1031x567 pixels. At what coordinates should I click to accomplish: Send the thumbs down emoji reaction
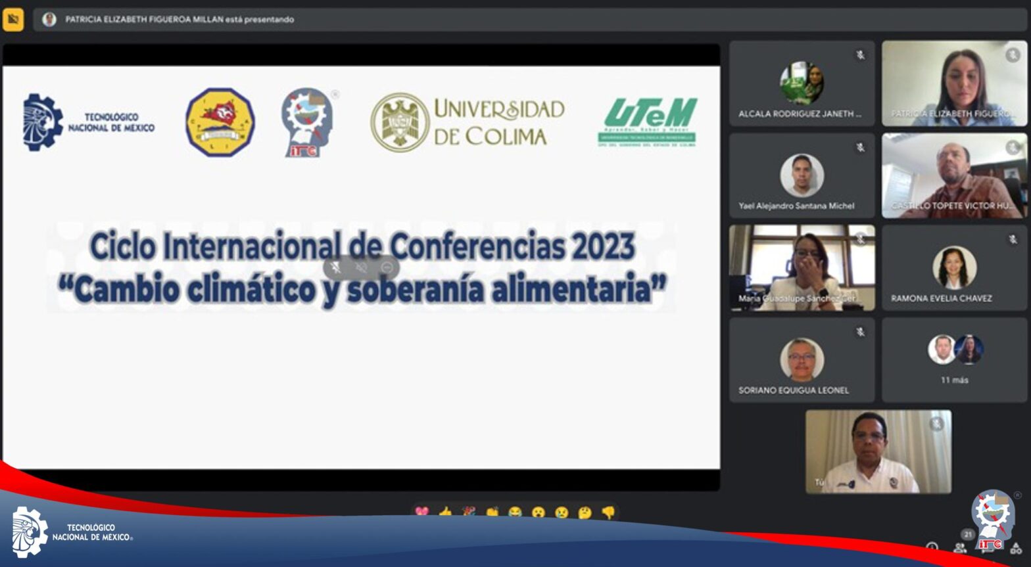pyautogui.click(x=608, y=512)
